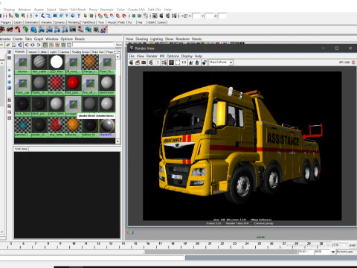Click Input Connections icon in Hypershade toolbar
The height and width of the screenshot is (268, 357).
27,45
